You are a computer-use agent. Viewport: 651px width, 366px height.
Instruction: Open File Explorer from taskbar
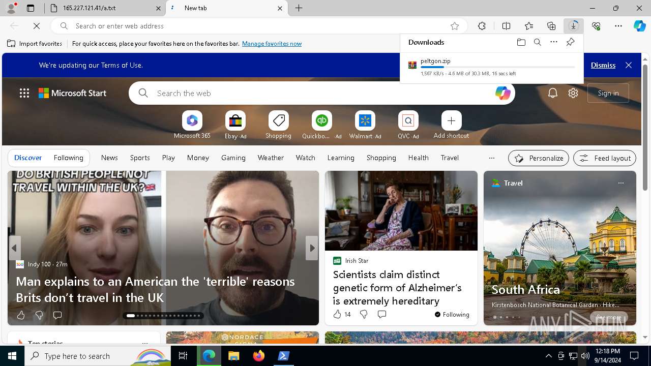(234, 356)
